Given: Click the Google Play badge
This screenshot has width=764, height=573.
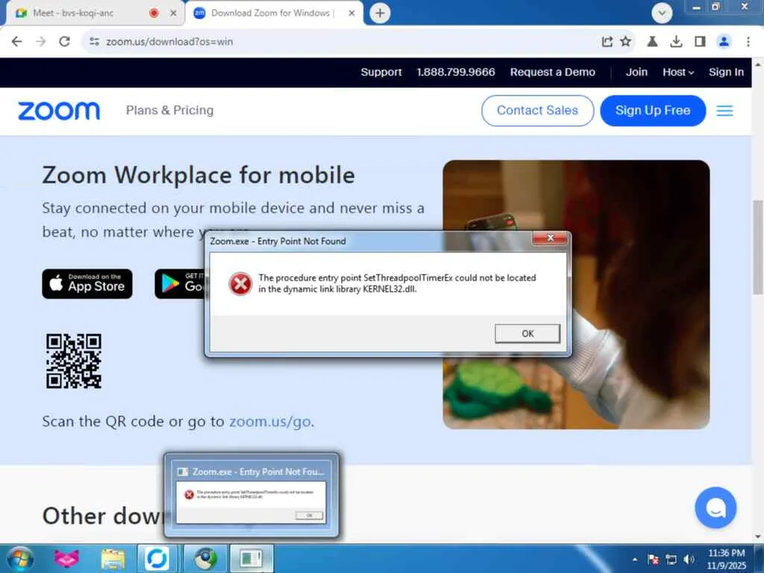Looking at the screenshot, I should 180,284.
